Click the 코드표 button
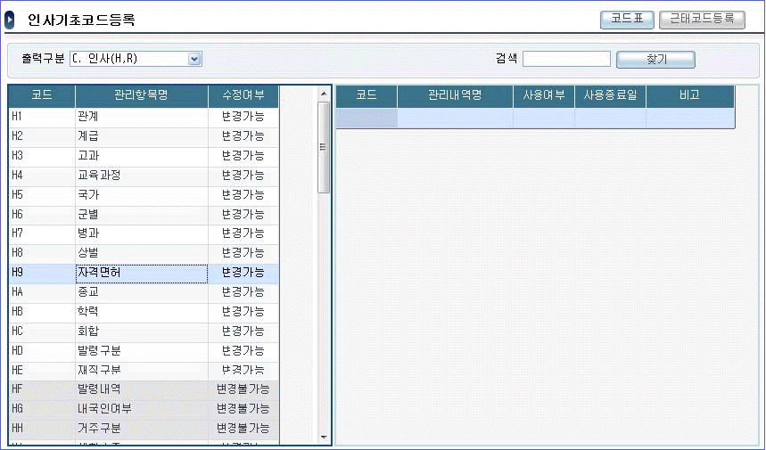This screenshot has height=450, width=766. (627, 19)
